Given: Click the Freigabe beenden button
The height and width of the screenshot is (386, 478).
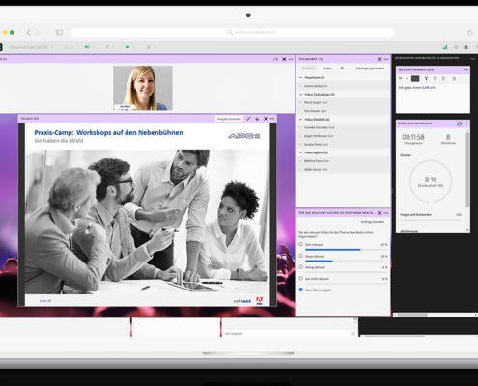Looking at the screenshot, I should pyautogui.click(x=229, y=119).
